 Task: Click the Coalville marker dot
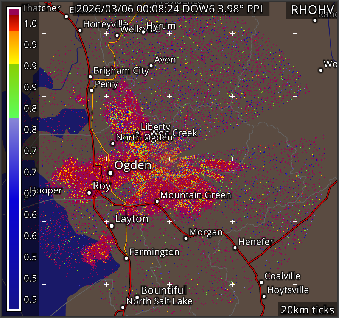pos(261,282)
